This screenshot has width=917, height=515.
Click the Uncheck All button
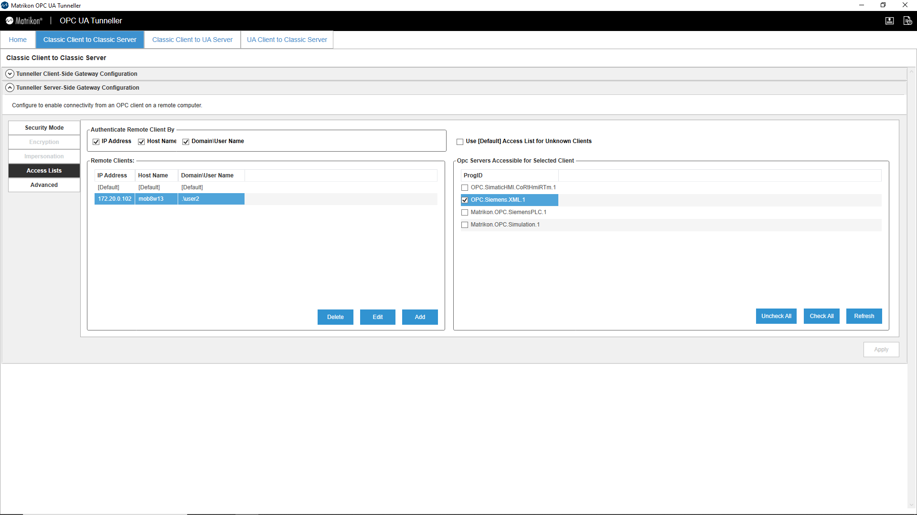click(x=776, y=316)
